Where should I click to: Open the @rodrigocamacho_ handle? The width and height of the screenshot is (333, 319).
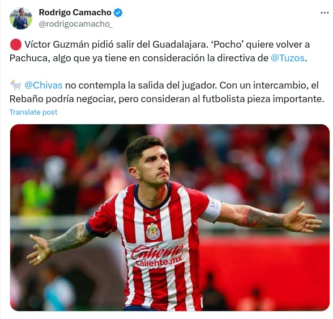[x=76, y=24]
